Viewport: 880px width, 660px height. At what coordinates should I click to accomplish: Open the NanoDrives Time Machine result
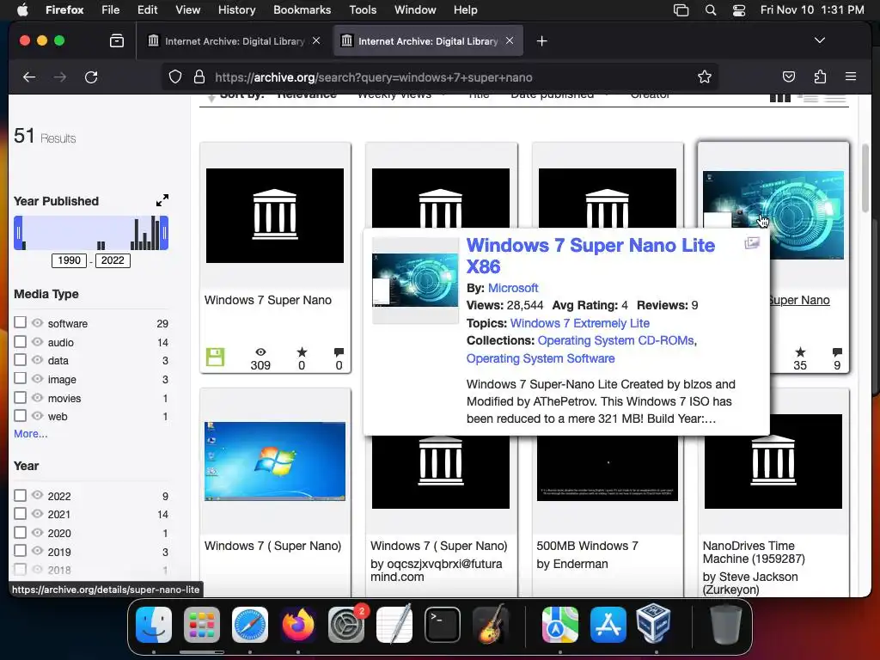click(754, 553)
